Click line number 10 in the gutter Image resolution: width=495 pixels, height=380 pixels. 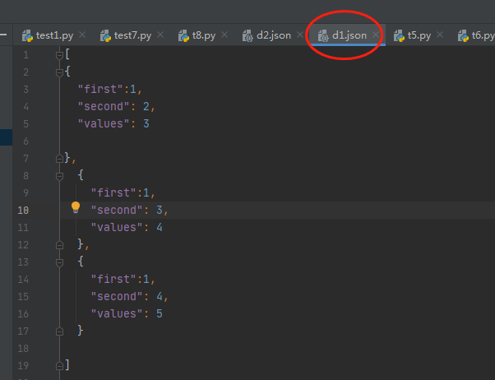[x=23, y=211]
